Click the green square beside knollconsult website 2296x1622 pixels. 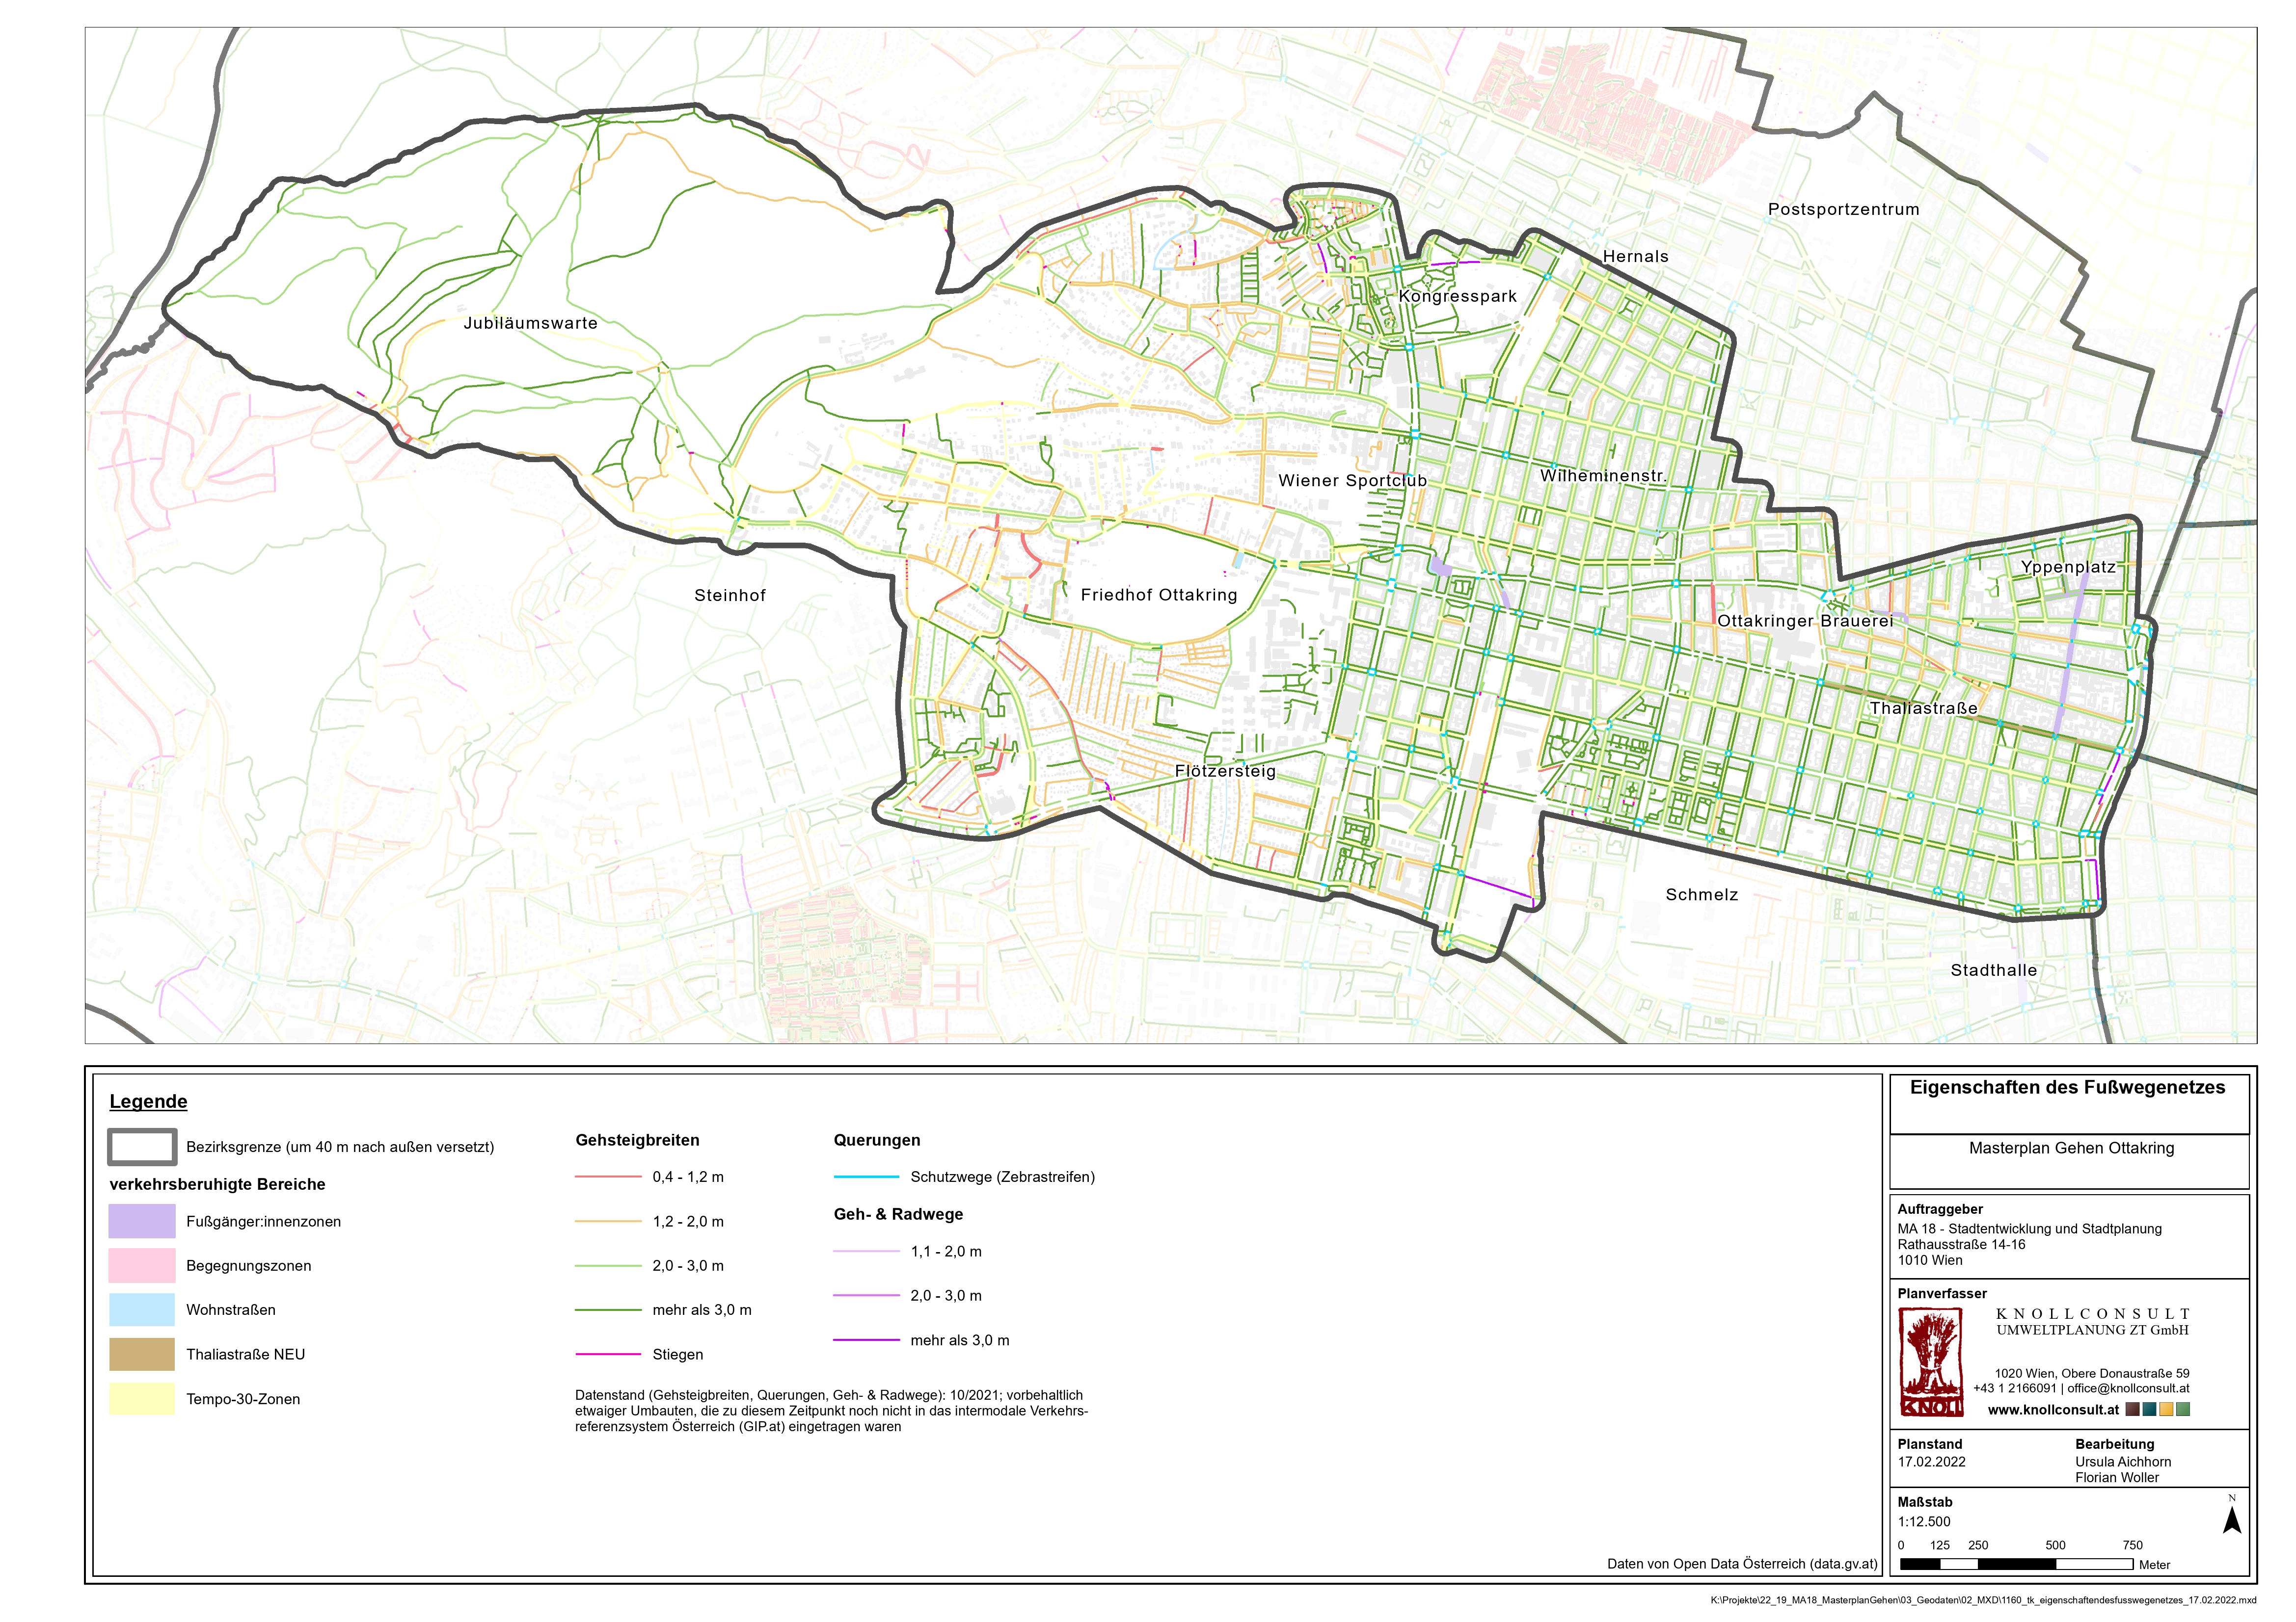[x=2183, y=1410]
